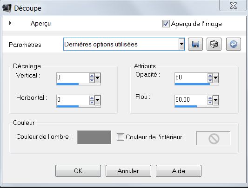Click the randomize parameters dice icon
This screenshot has width=248, height=188.
tap(214, 44)
